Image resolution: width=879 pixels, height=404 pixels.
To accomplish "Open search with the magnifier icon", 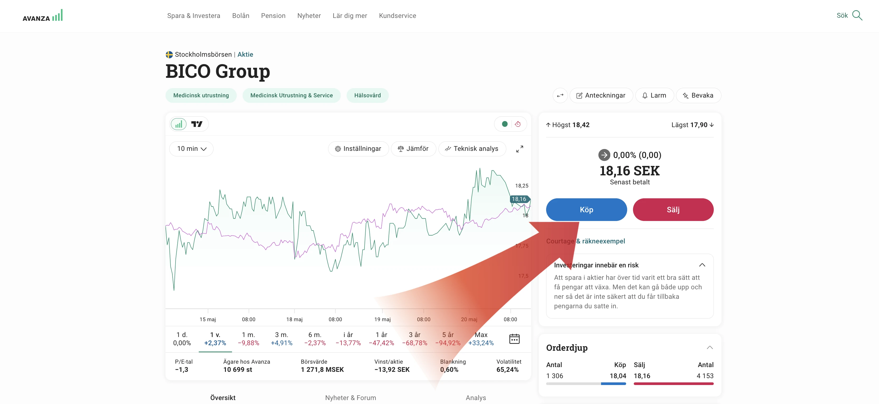I will click(857, 15).
